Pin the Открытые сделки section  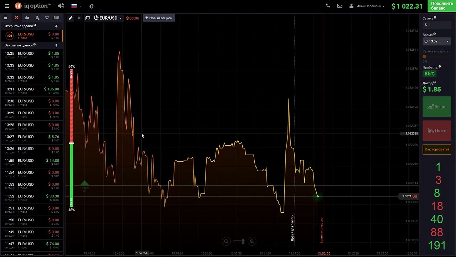tap(56, 26)
